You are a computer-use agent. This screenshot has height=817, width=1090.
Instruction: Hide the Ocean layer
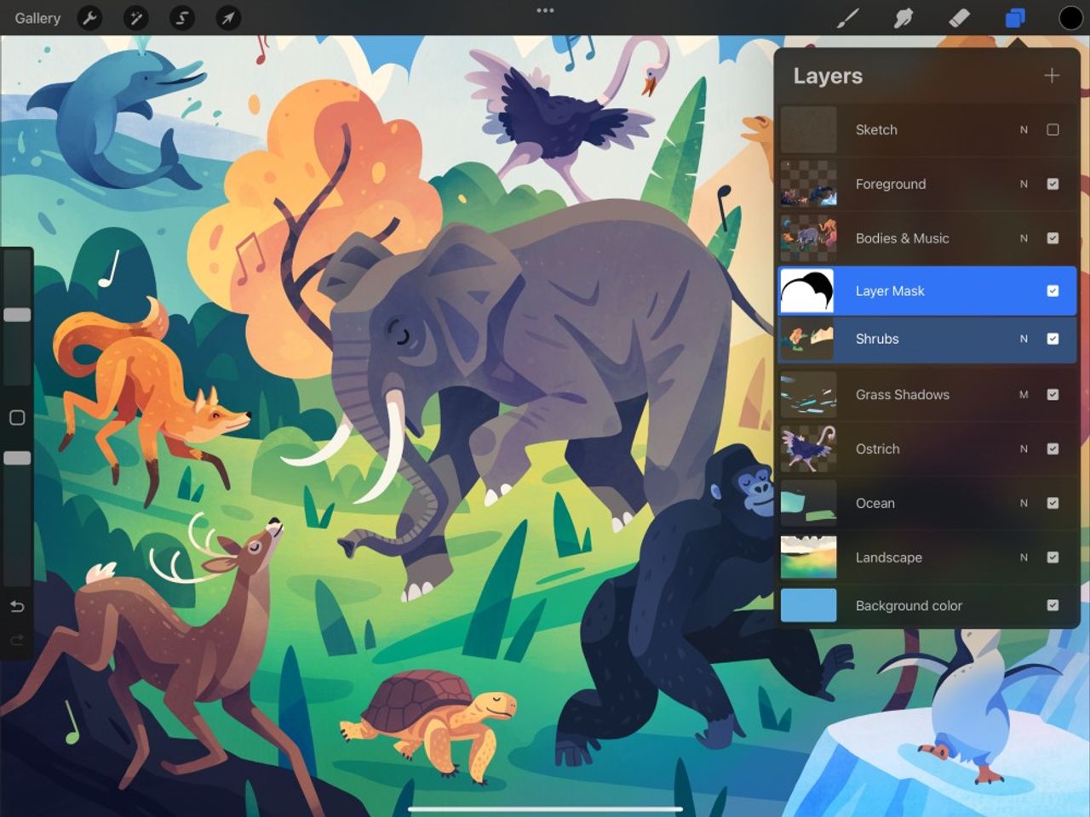coord(1053,503)
